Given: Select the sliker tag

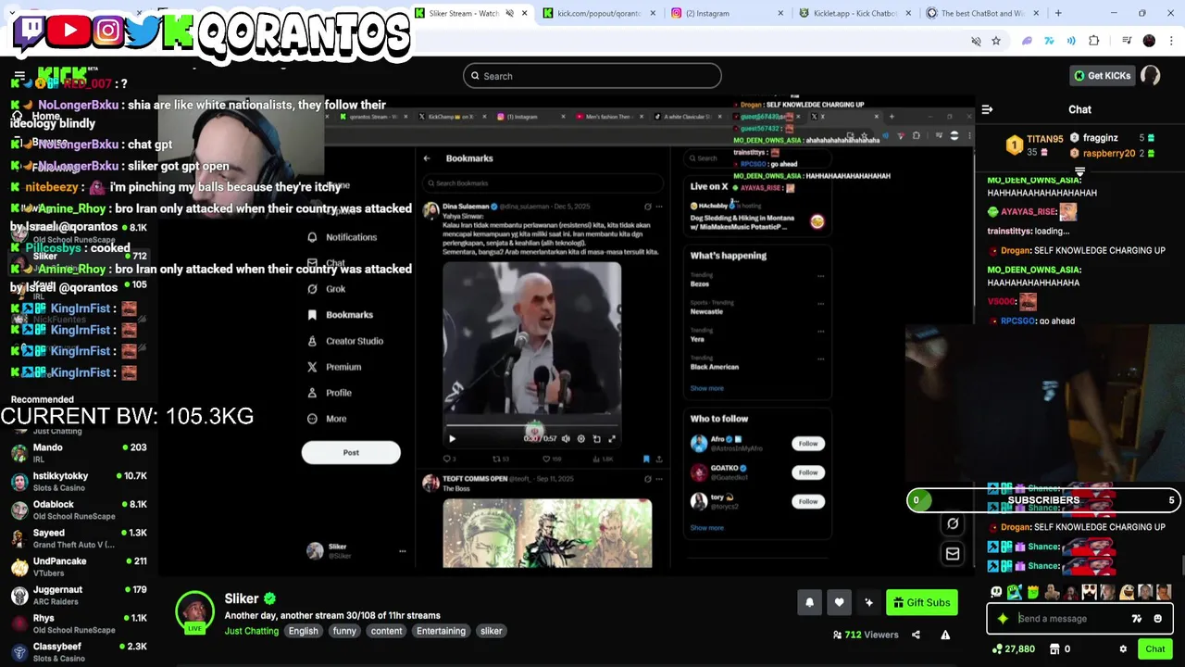Looking at the screenshot, I should 491,631.
